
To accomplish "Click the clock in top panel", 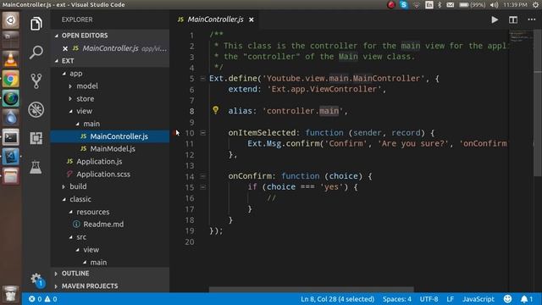I will click(515, 5).
